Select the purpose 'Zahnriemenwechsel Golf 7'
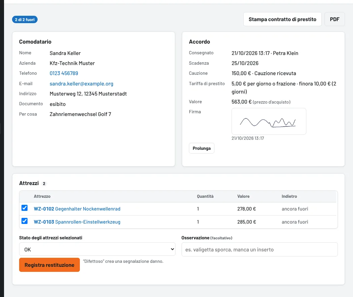Image resolution: width=353 pixels, height=297 pixels. pyautogui.click(x=81, y=114)
